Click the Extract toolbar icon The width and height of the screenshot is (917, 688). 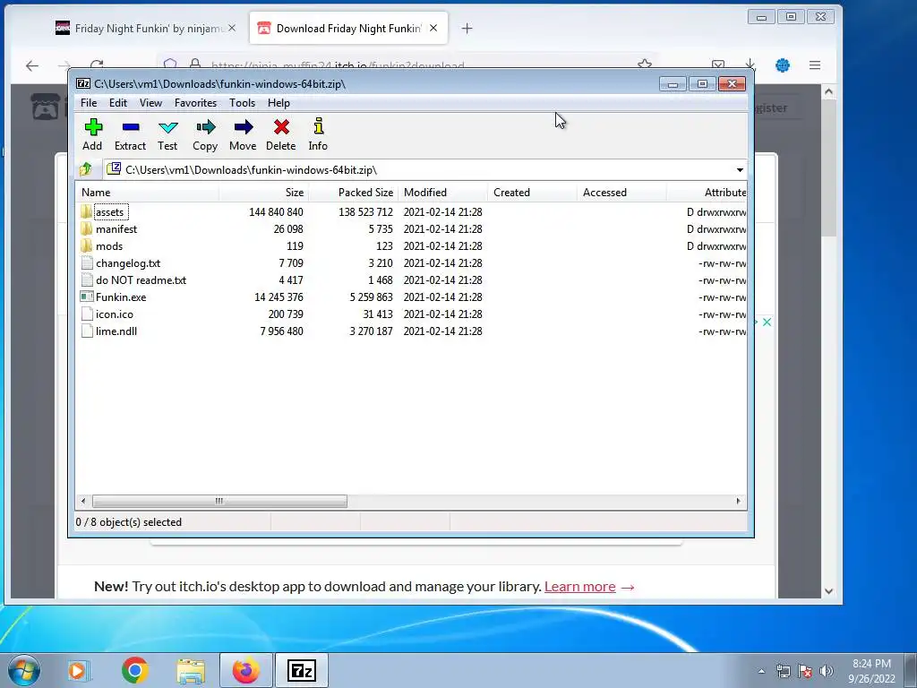point(131,127)
